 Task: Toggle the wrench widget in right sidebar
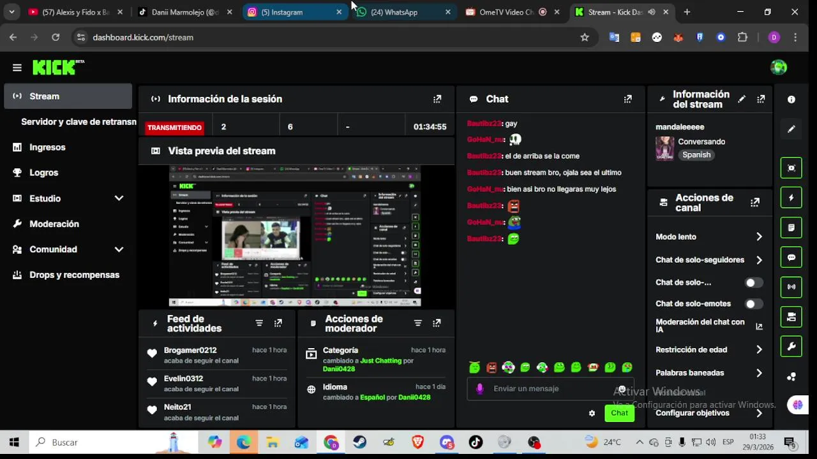click(791, 347)
